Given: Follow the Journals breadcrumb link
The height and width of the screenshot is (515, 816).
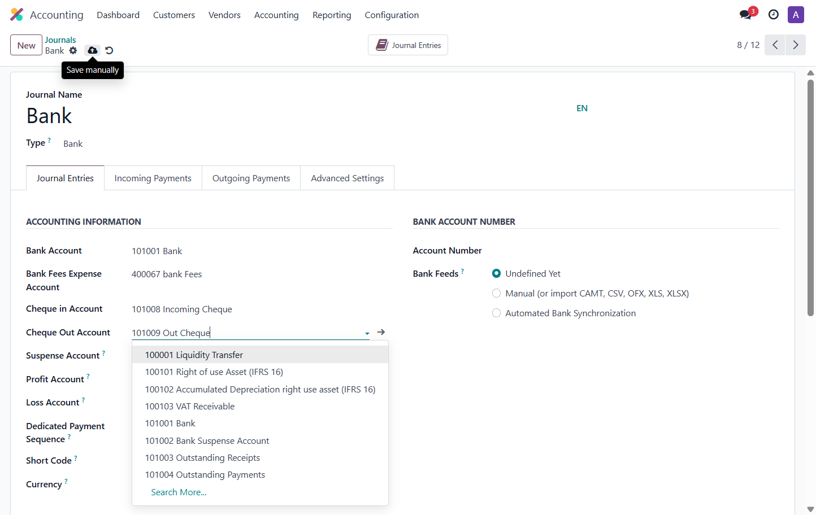Looking at the screenshot, I should 60,40.
